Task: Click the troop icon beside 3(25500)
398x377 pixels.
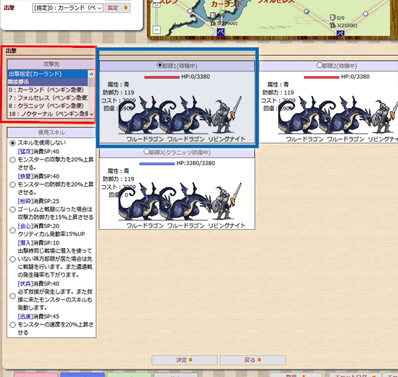Action: pos(333,25)
